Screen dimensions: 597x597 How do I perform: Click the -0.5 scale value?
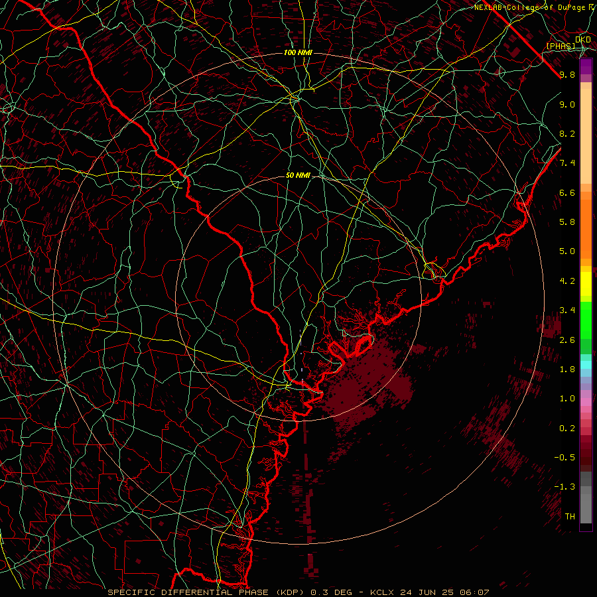tap(564, 458)
